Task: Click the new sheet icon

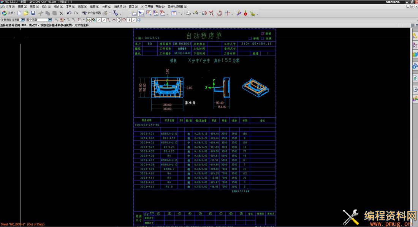Action: pos(134,13)
